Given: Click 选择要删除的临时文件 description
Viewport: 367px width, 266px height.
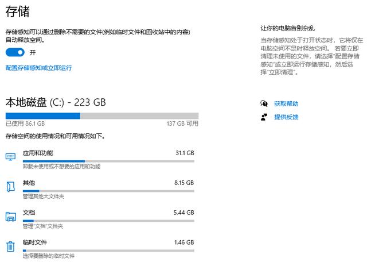Looking at the screenshot, I should point(48,256).
